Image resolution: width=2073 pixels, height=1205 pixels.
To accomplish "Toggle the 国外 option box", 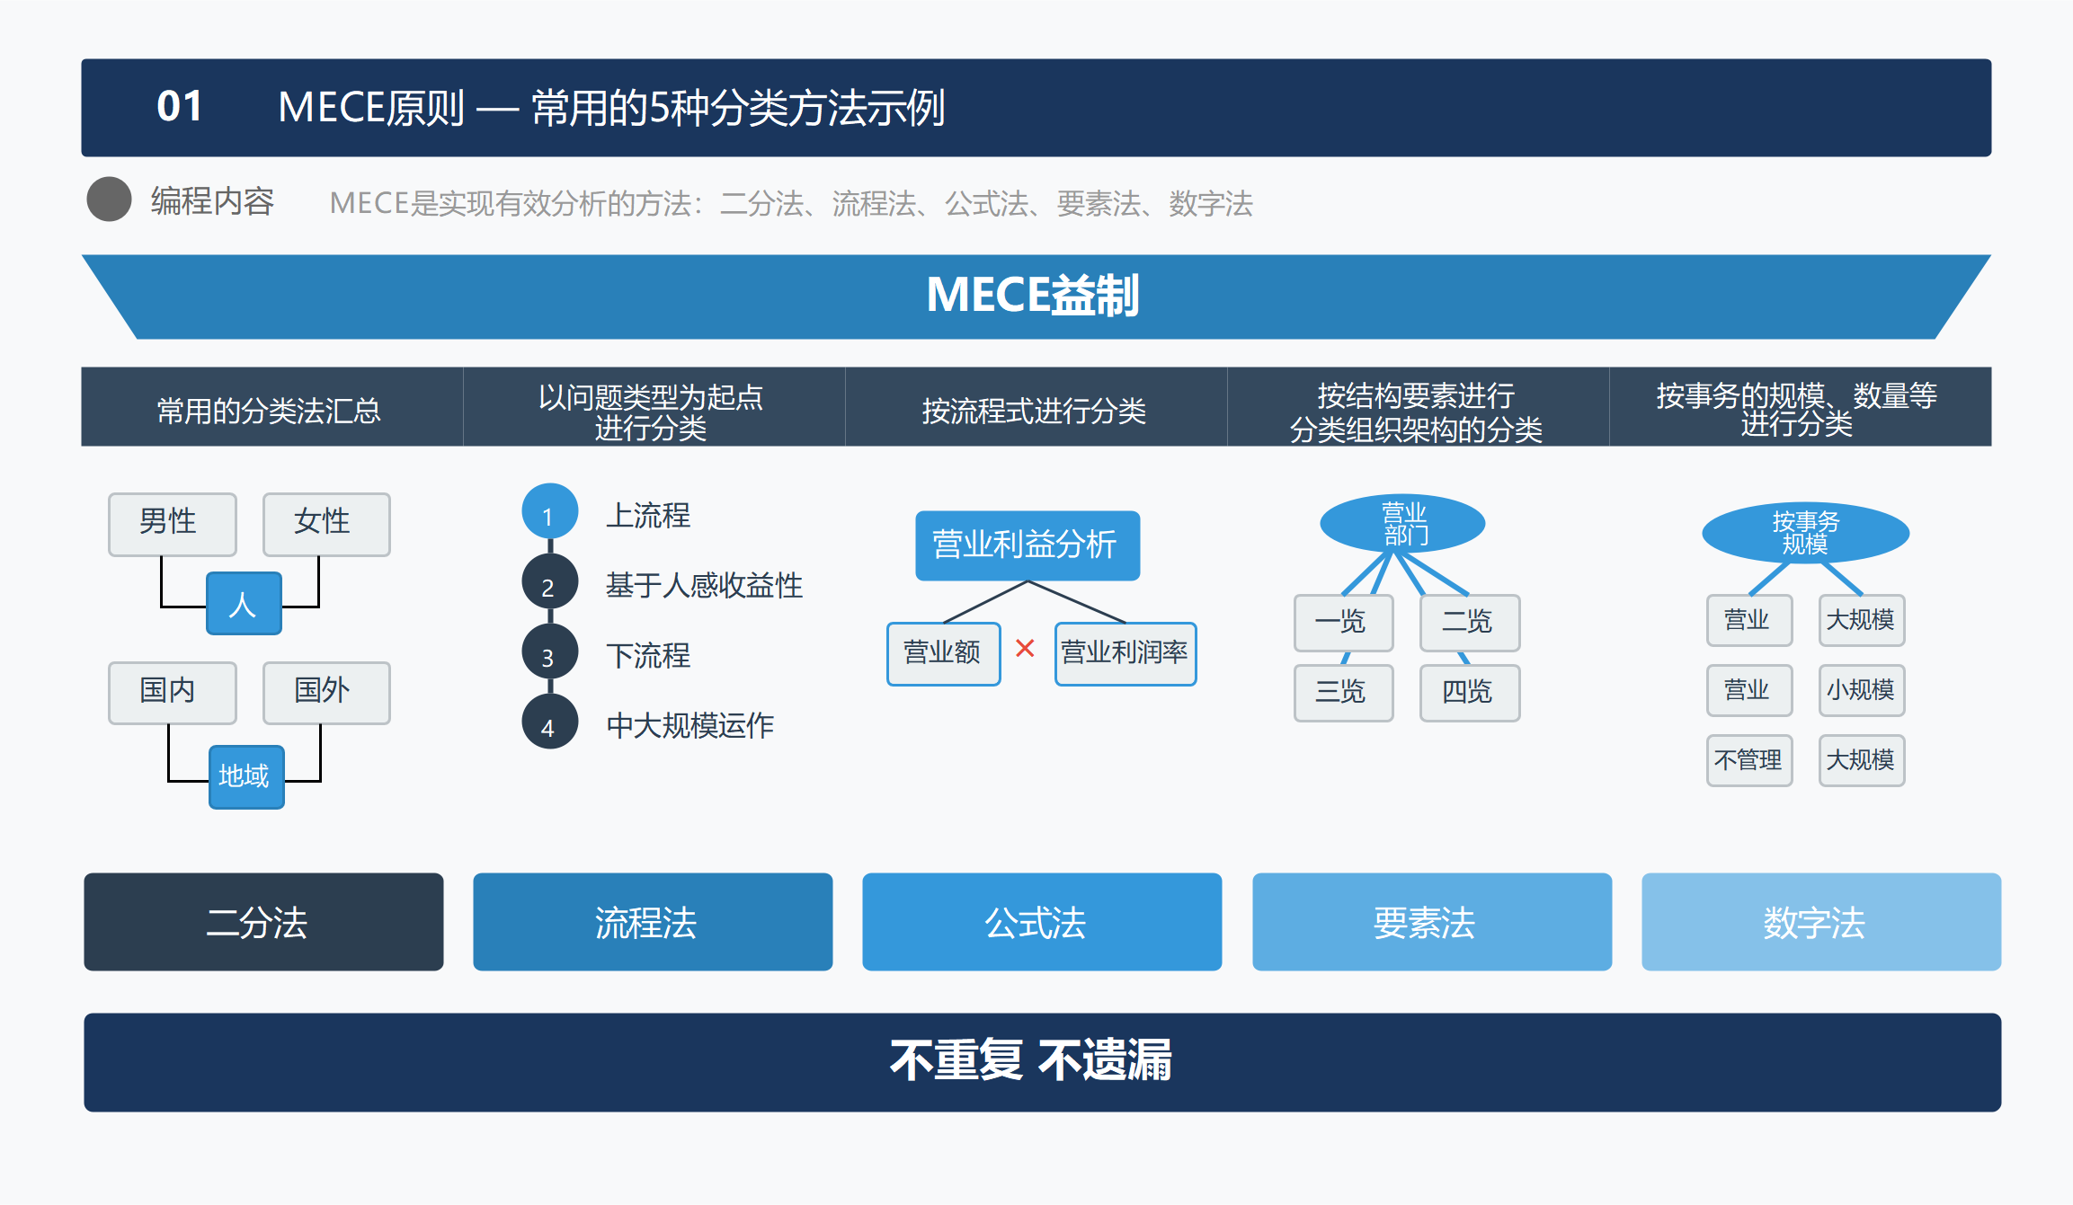I will pyautogui.click(x=325, y=692).
